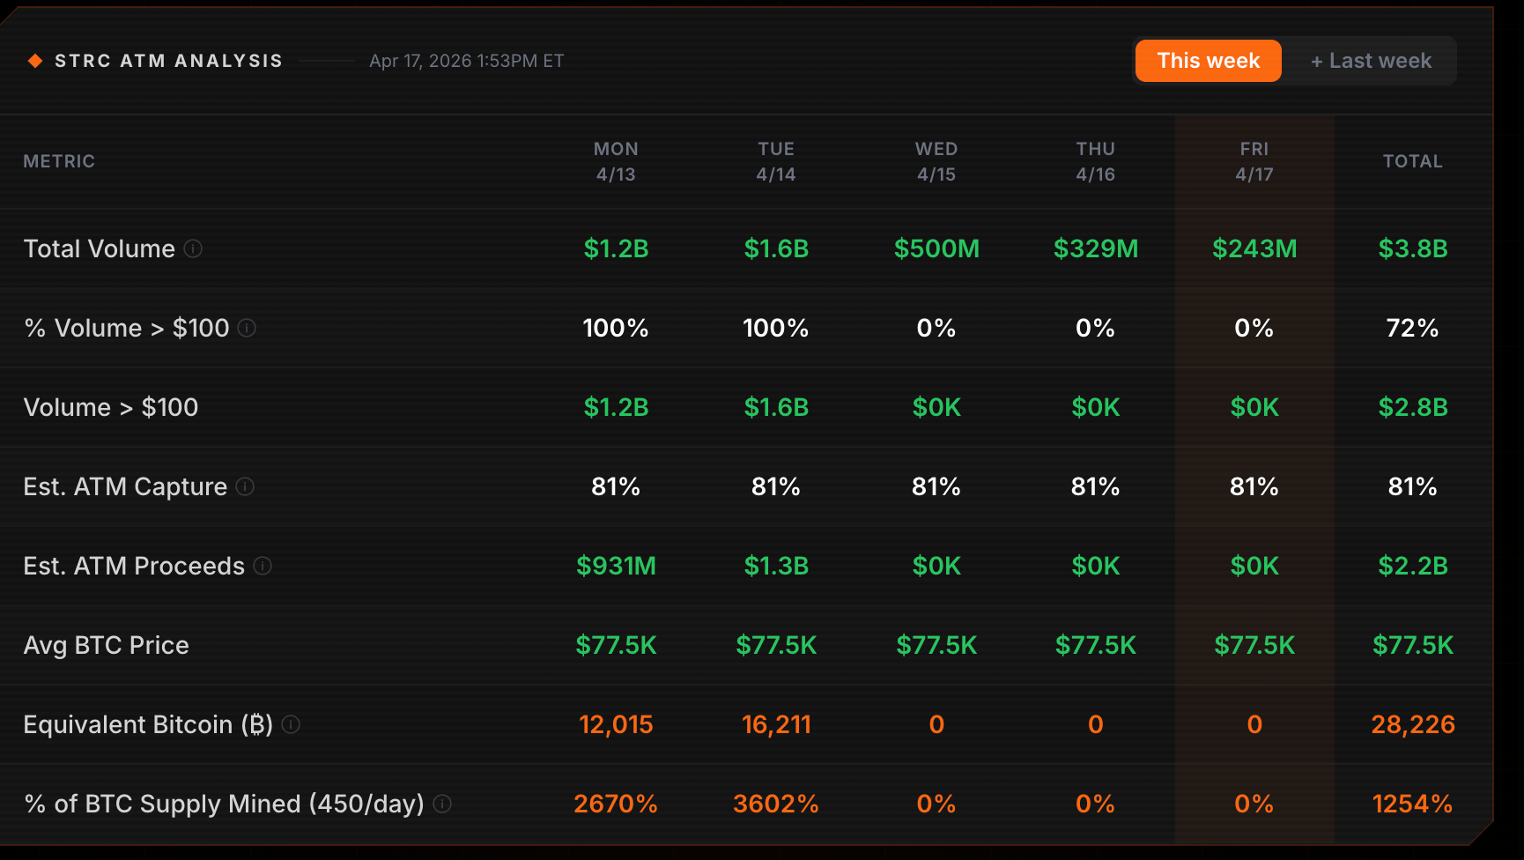Screen dimensions: 1524x860
Task: Select the THU 4/16 column header
Action: (x=1096, y=161)
